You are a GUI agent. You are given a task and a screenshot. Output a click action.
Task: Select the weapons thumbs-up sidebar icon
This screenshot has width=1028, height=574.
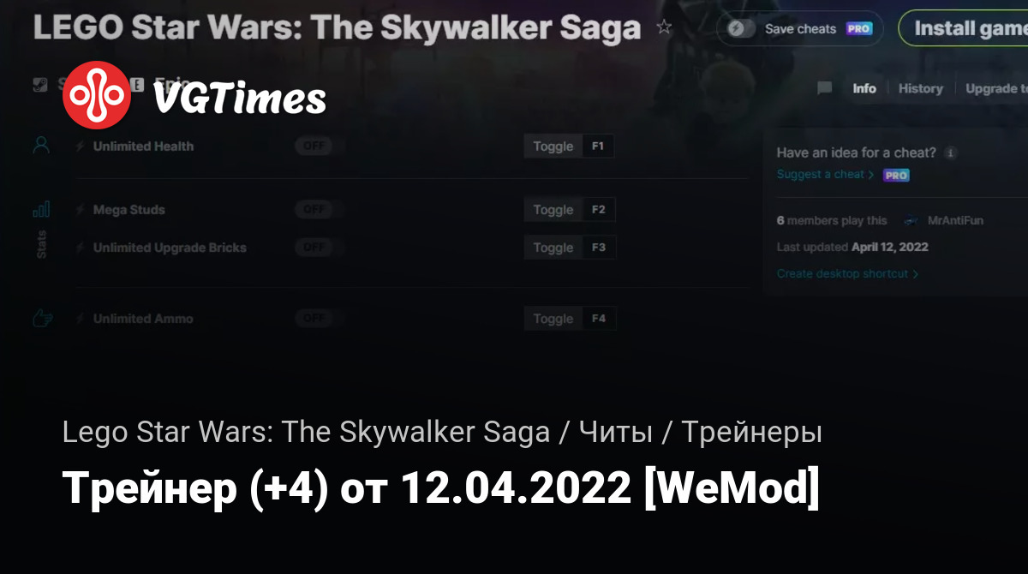[42, 319]
